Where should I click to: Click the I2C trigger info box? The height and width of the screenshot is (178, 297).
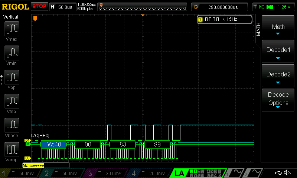point(274,7)
